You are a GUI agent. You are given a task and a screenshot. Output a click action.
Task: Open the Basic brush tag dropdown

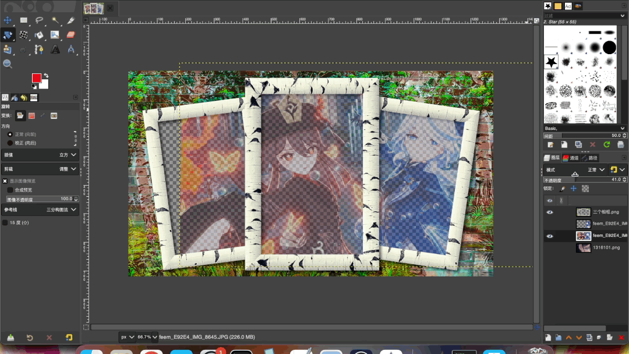coord(585,128)
